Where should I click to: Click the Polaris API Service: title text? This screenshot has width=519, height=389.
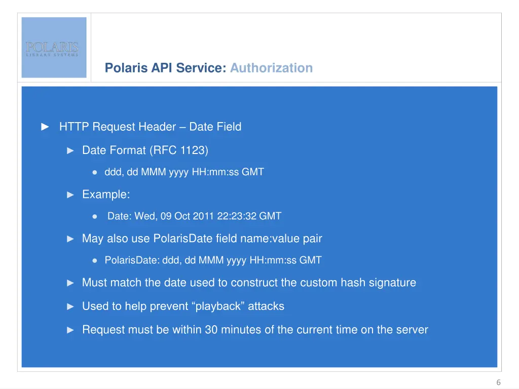(x=165, y=68)
